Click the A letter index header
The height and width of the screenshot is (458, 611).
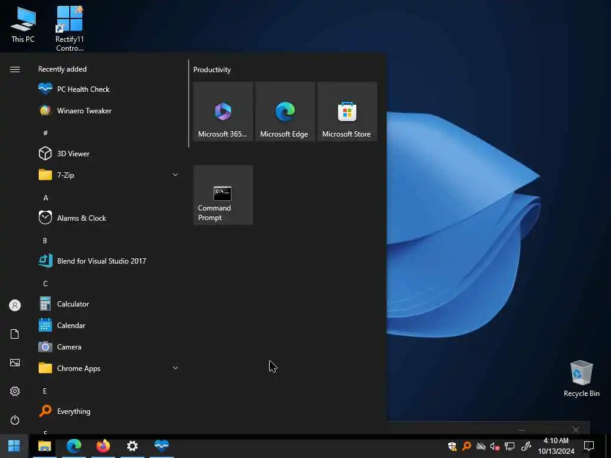[x=45, y=197]
